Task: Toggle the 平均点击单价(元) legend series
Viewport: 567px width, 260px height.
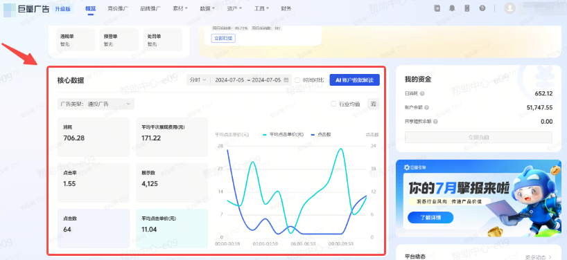Action: coord(283,134)
